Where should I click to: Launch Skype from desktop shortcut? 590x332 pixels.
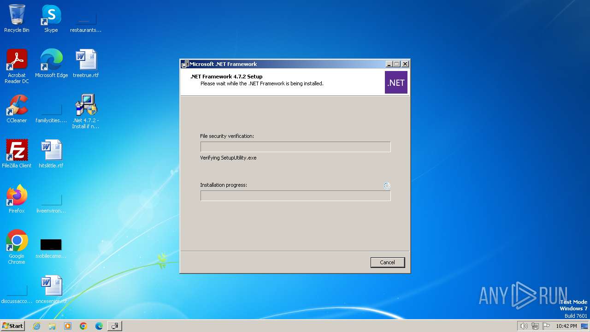(51, 18)
